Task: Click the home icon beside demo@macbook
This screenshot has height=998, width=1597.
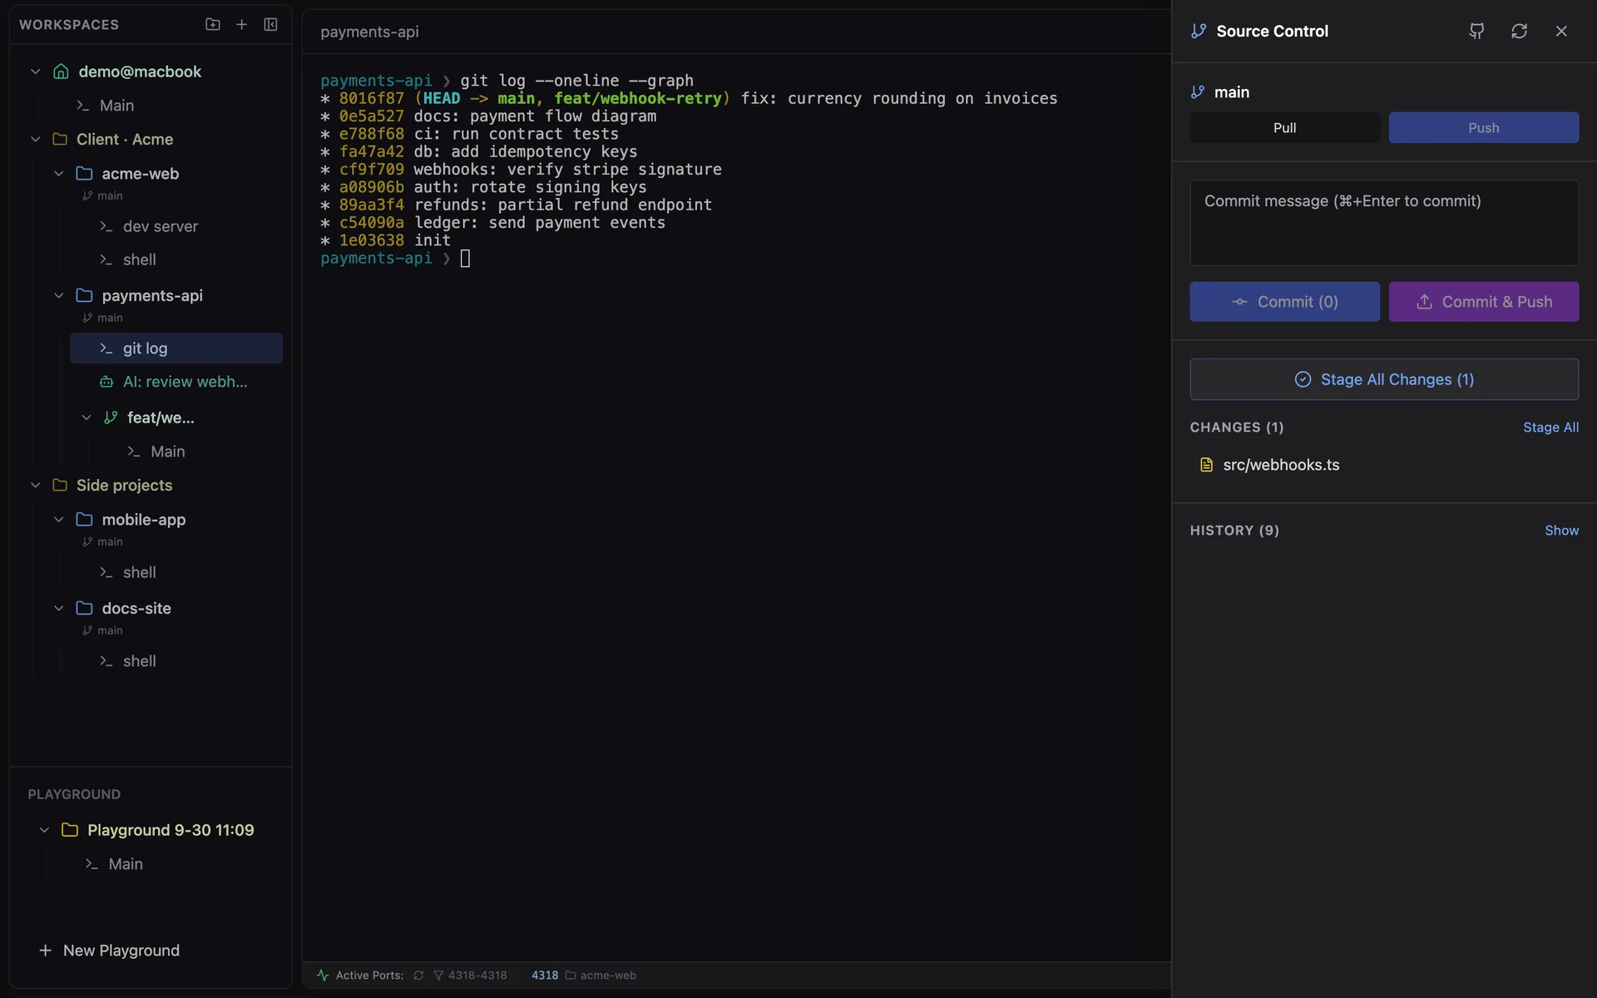Action: tap(61, 72)
